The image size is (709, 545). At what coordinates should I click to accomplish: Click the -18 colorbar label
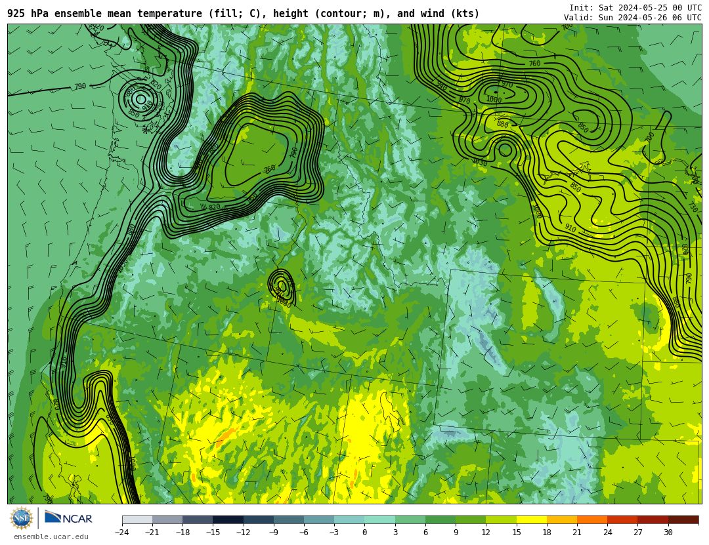[x=183, y=533]
